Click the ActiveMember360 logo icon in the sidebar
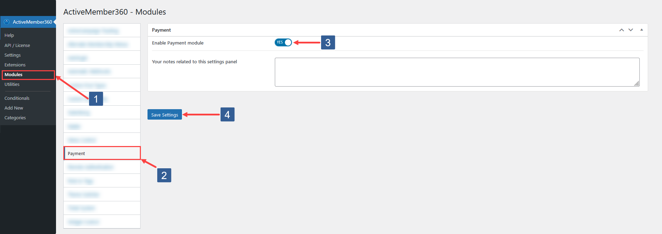This screenshot has height=234, width=662. 6,22
